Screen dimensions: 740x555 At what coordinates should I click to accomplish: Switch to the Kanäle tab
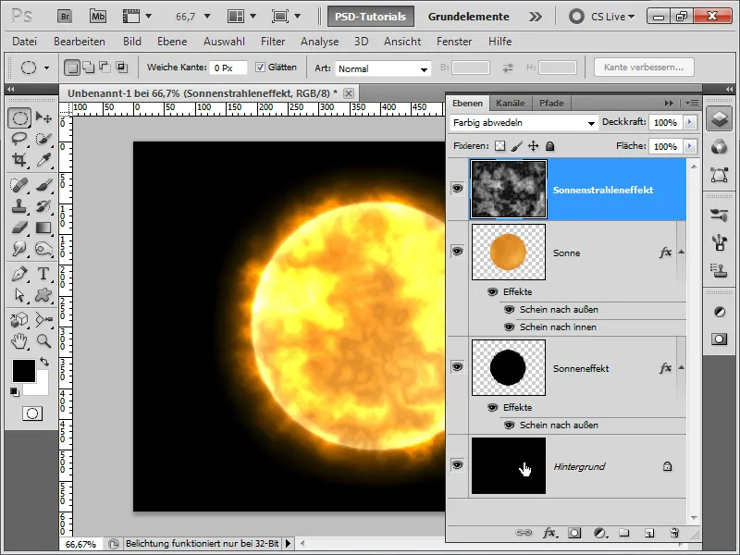click(511, 103)
